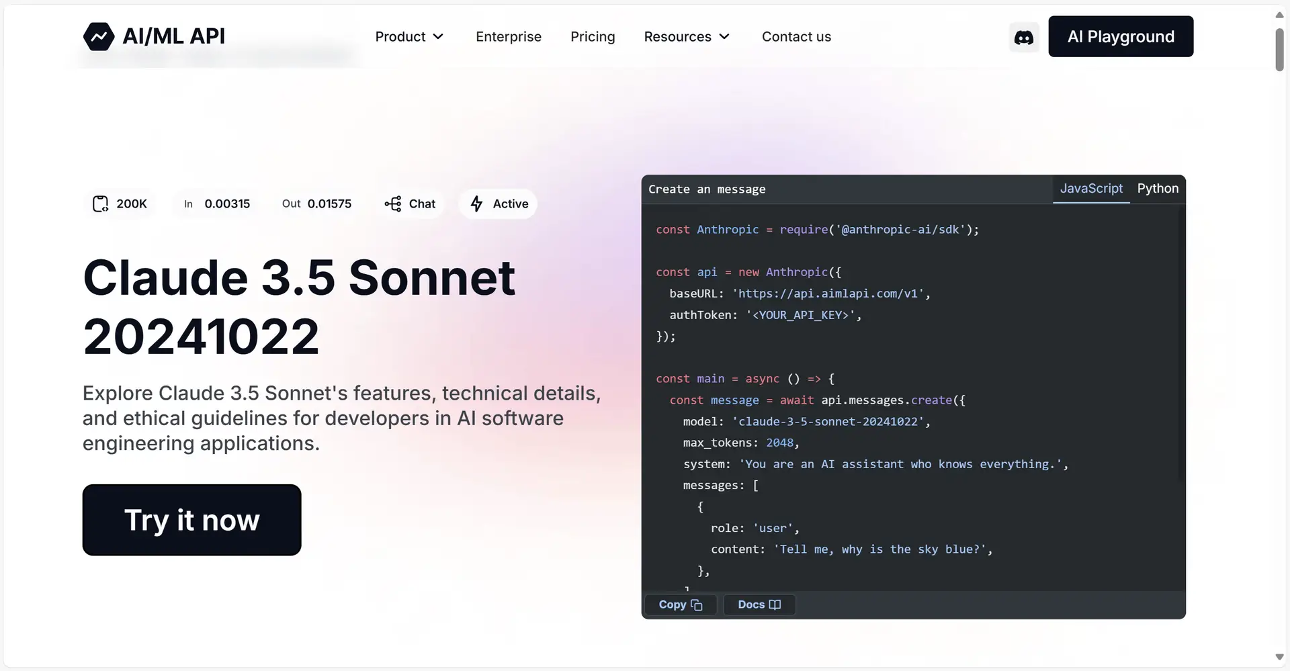
Task: Click the copy icon in the Copy button
Action: point(697,605)
